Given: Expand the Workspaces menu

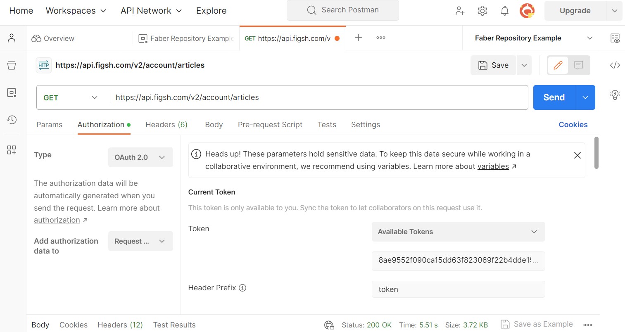Looking at the screenshot, I should click(x=76, y=11).
